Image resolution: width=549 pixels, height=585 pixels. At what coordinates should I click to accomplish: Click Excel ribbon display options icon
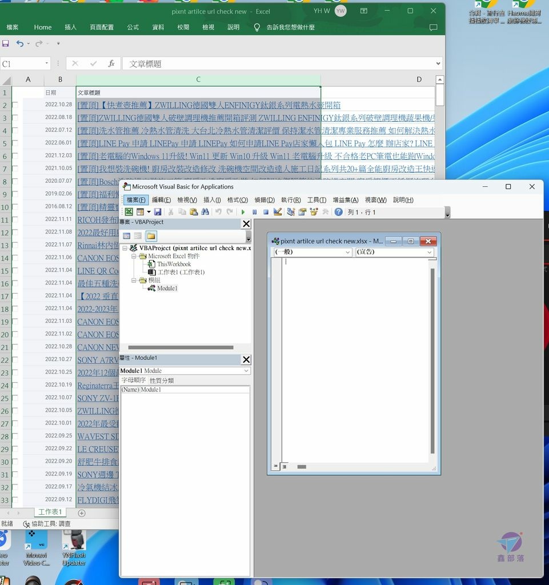[x=364, y=11]
